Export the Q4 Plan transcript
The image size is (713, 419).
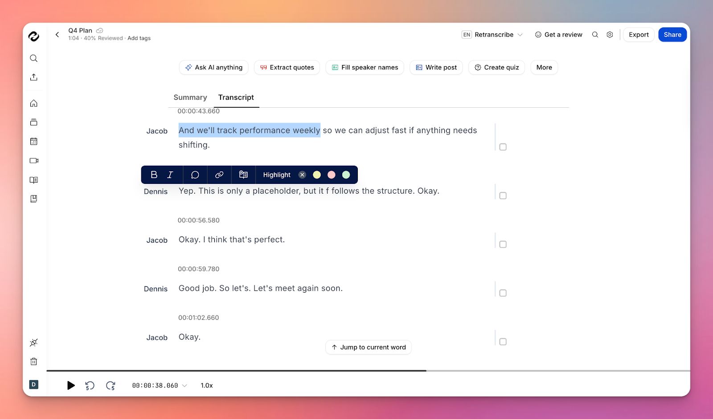click(x=638, y=34)
